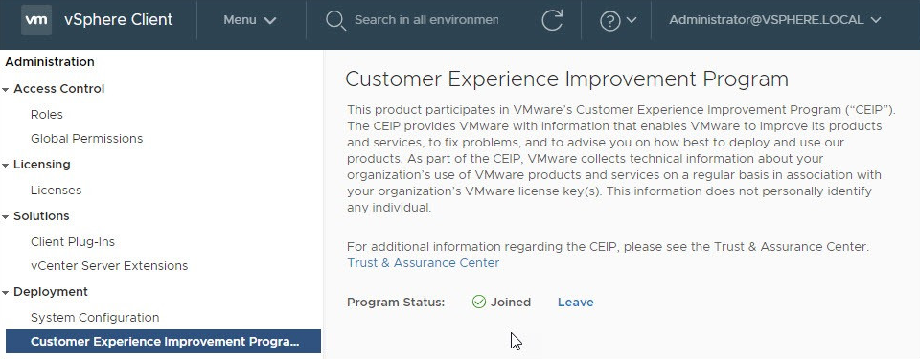Open Global Permissions
Image resolution: width=920 pixels, height=359 pixels.
[x=87, y=139]
